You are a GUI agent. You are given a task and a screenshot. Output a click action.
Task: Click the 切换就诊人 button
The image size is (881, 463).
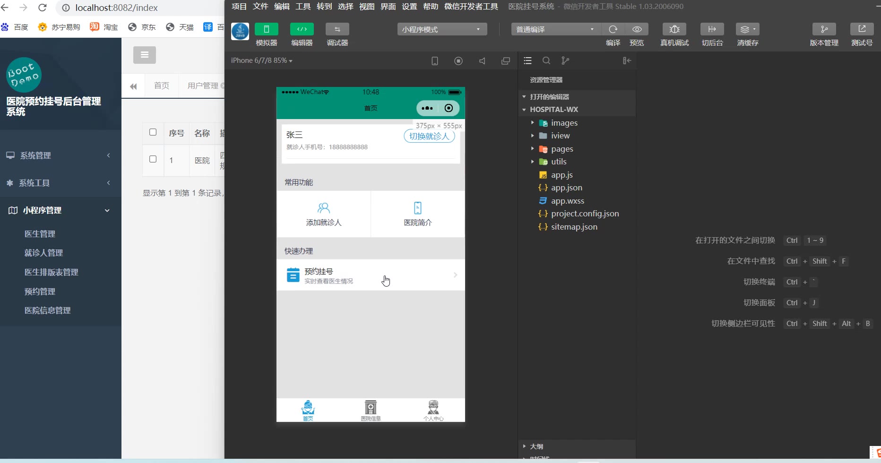429,136
